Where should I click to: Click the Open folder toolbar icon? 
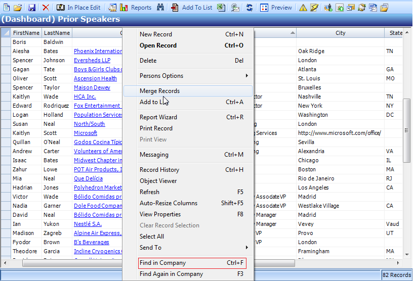pos(18,8)
